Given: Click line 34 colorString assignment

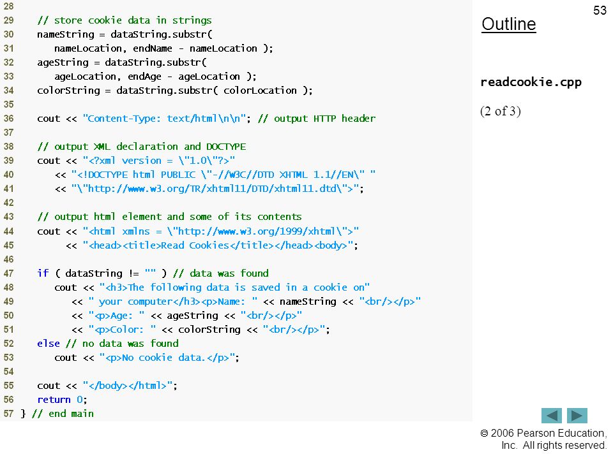Looking at the screenshot, I should 175,91.
